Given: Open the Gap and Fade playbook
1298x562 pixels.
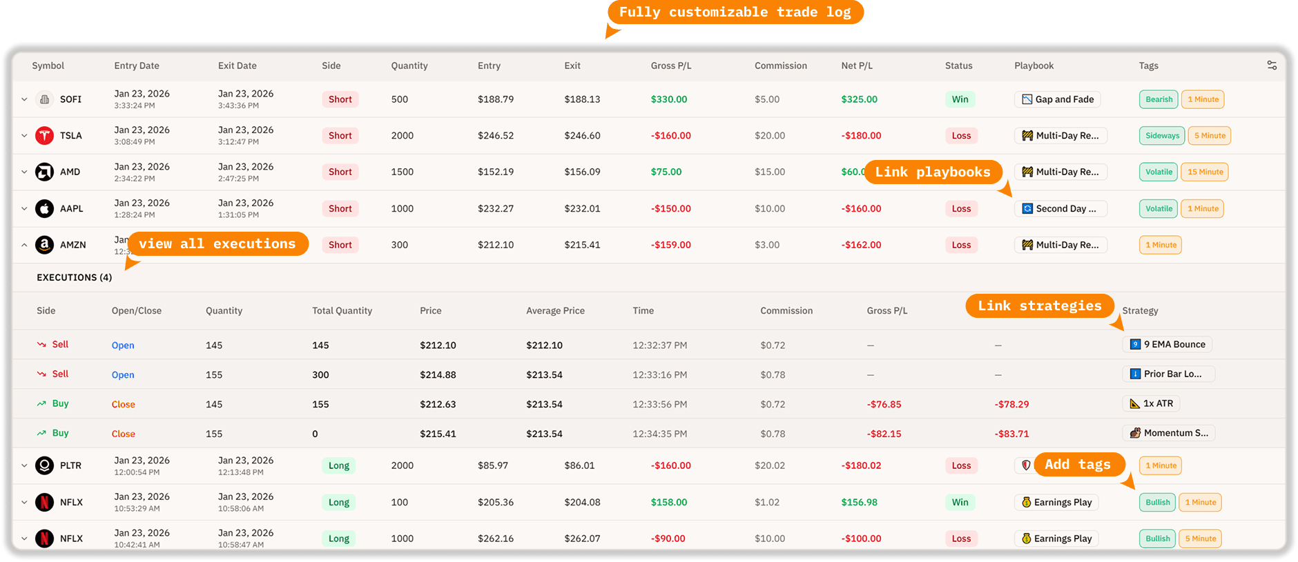Looking at the screenshot, I should (x=1058, y=99).
